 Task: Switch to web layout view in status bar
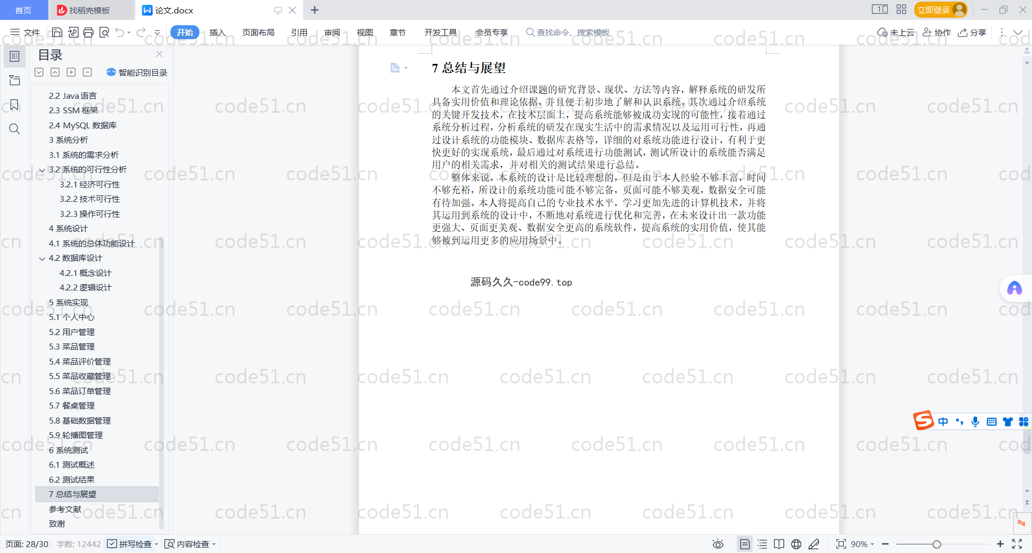pos(796,544)
